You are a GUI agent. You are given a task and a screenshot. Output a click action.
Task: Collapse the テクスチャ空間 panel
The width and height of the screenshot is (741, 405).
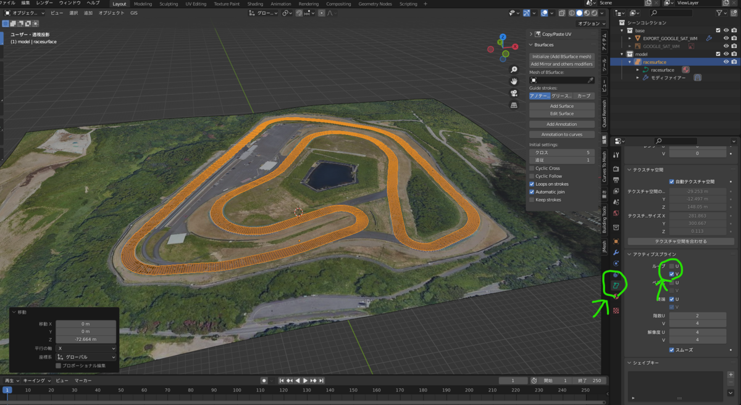click(x=630, y=170)
